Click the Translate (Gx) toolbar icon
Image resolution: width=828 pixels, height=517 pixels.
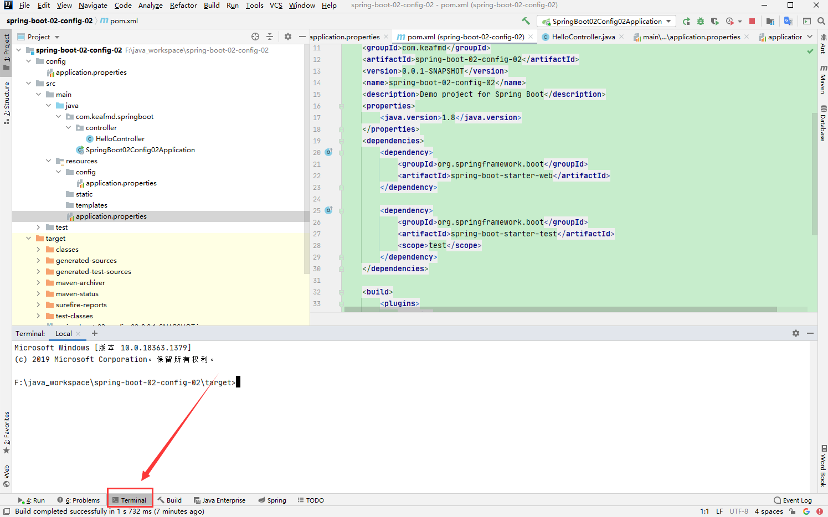coord(788,20)
